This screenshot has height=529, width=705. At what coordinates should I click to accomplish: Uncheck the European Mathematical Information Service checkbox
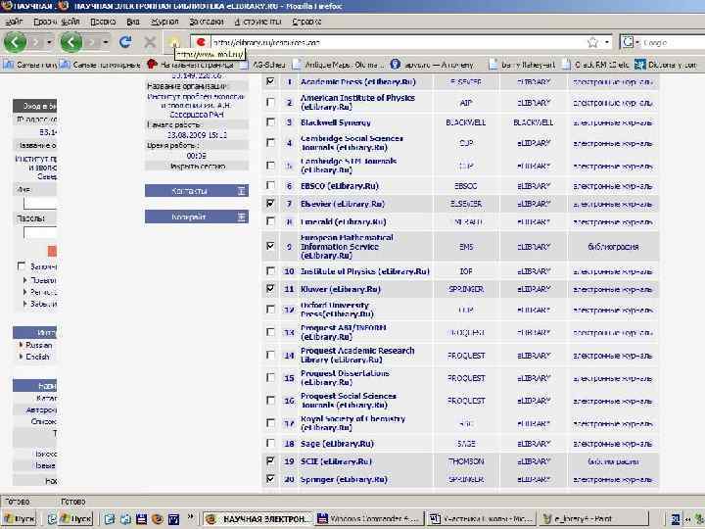tap(270, 246)
